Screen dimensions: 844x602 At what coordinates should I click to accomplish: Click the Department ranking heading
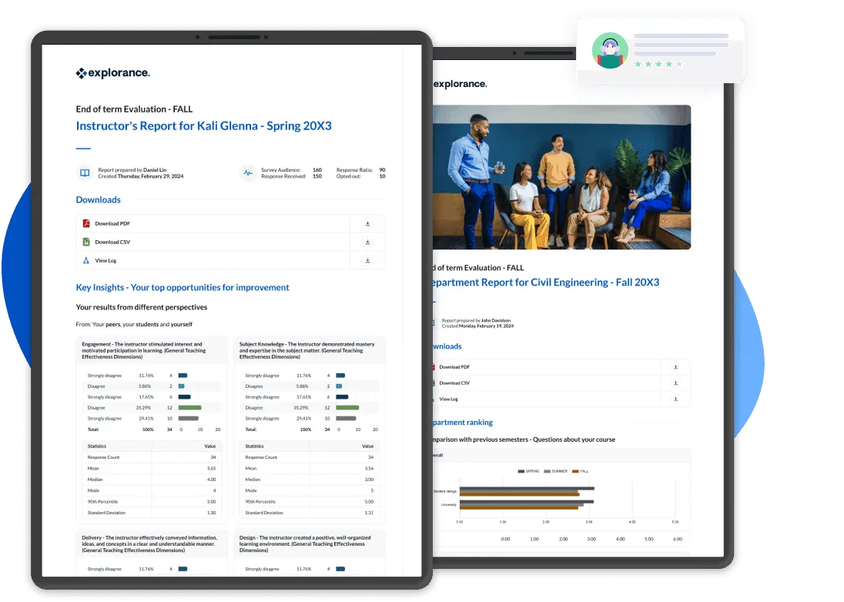tap(463, 423)
